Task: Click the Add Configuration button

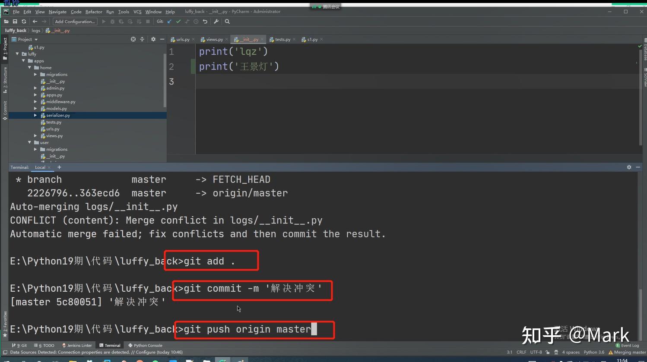Action: point(75,22)
